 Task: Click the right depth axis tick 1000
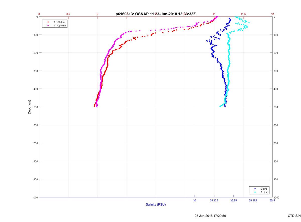click(277, 198)
